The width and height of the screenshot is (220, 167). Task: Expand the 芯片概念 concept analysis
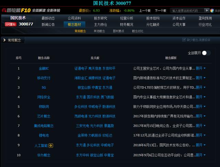pos(200,116)
